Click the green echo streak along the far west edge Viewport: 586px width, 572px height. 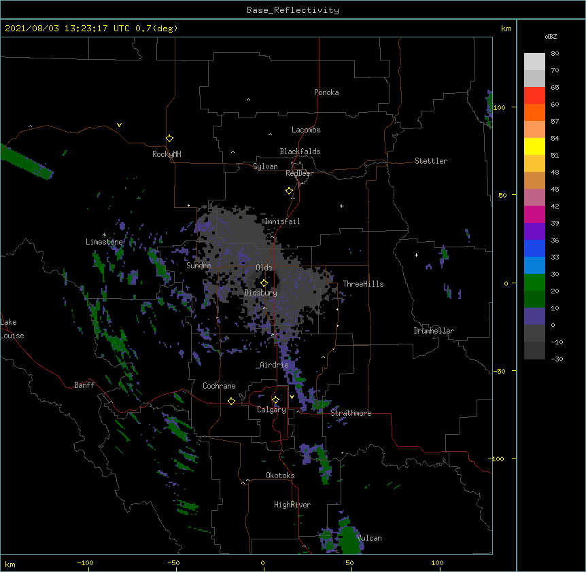pos(26,162)
